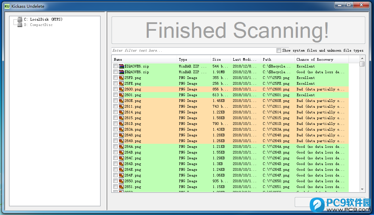Image resolution: width=374 pixels, height=215 pixels.
Task: Check the box for 25FE.png
Action: tap(116, 83)
